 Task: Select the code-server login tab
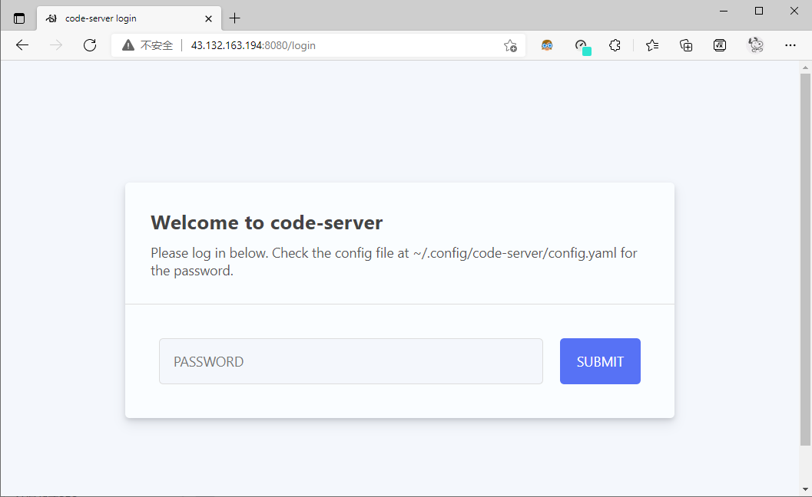point(123,18)
